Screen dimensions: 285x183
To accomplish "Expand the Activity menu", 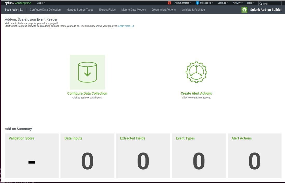I will point(238,3).
